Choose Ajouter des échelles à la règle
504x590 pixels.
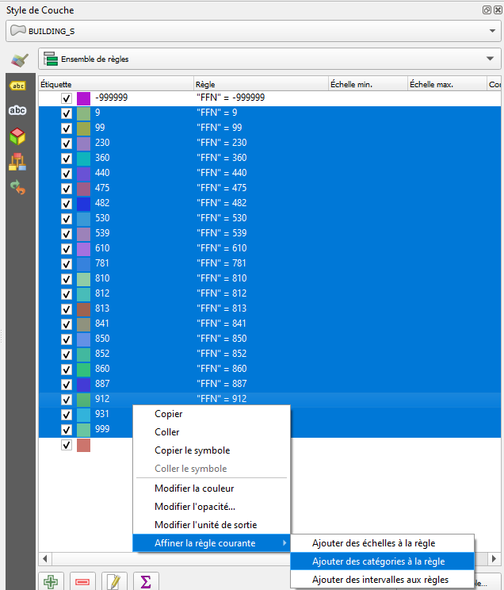[382, 543]
